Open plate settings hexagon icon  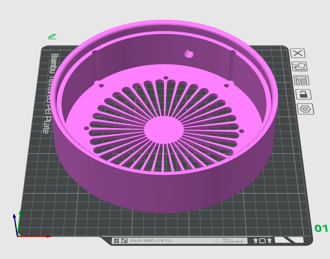(306, 109)
